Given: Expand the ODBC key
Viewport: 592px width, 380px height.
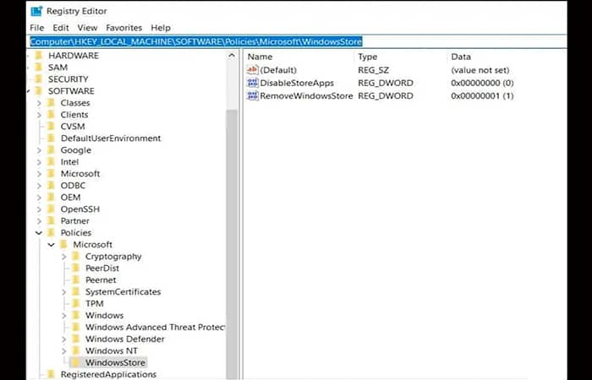Looking at the screenshot, I should tap(39, 186).
